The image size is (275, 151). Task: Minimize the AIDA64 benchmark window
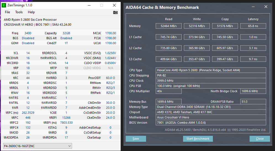[x=253, y=7]
